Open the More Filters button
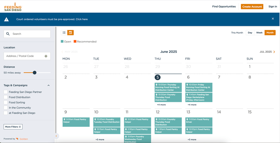Image resolution: width=280 pixels, height=143 pixels. click(13, 127)
